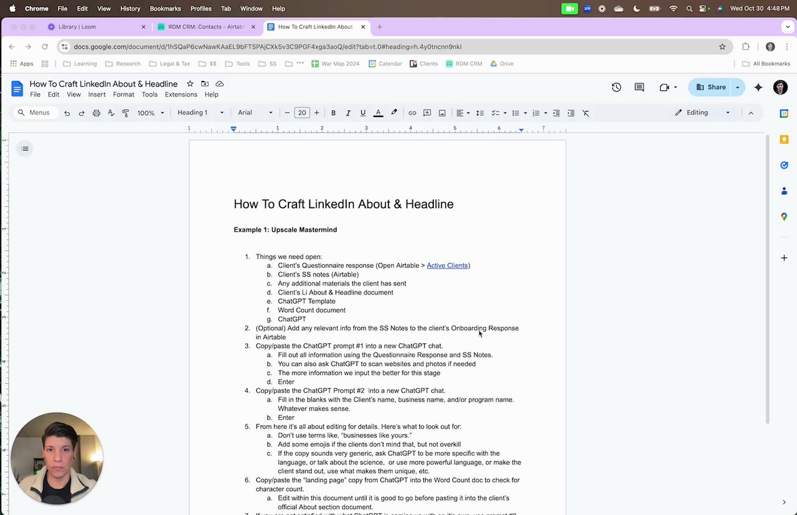
Task: Open the All Bookmarks folder
Action: 766,64
